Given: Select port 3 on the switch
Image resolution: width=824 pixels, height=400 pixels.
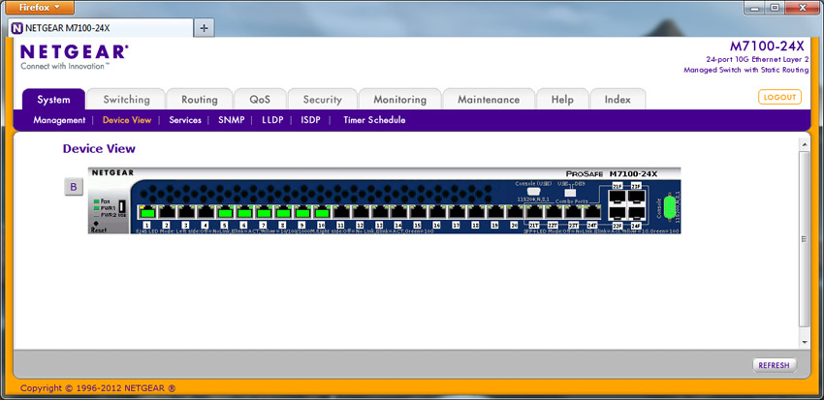Looking at the screenshot, I should tap(186, 212).
